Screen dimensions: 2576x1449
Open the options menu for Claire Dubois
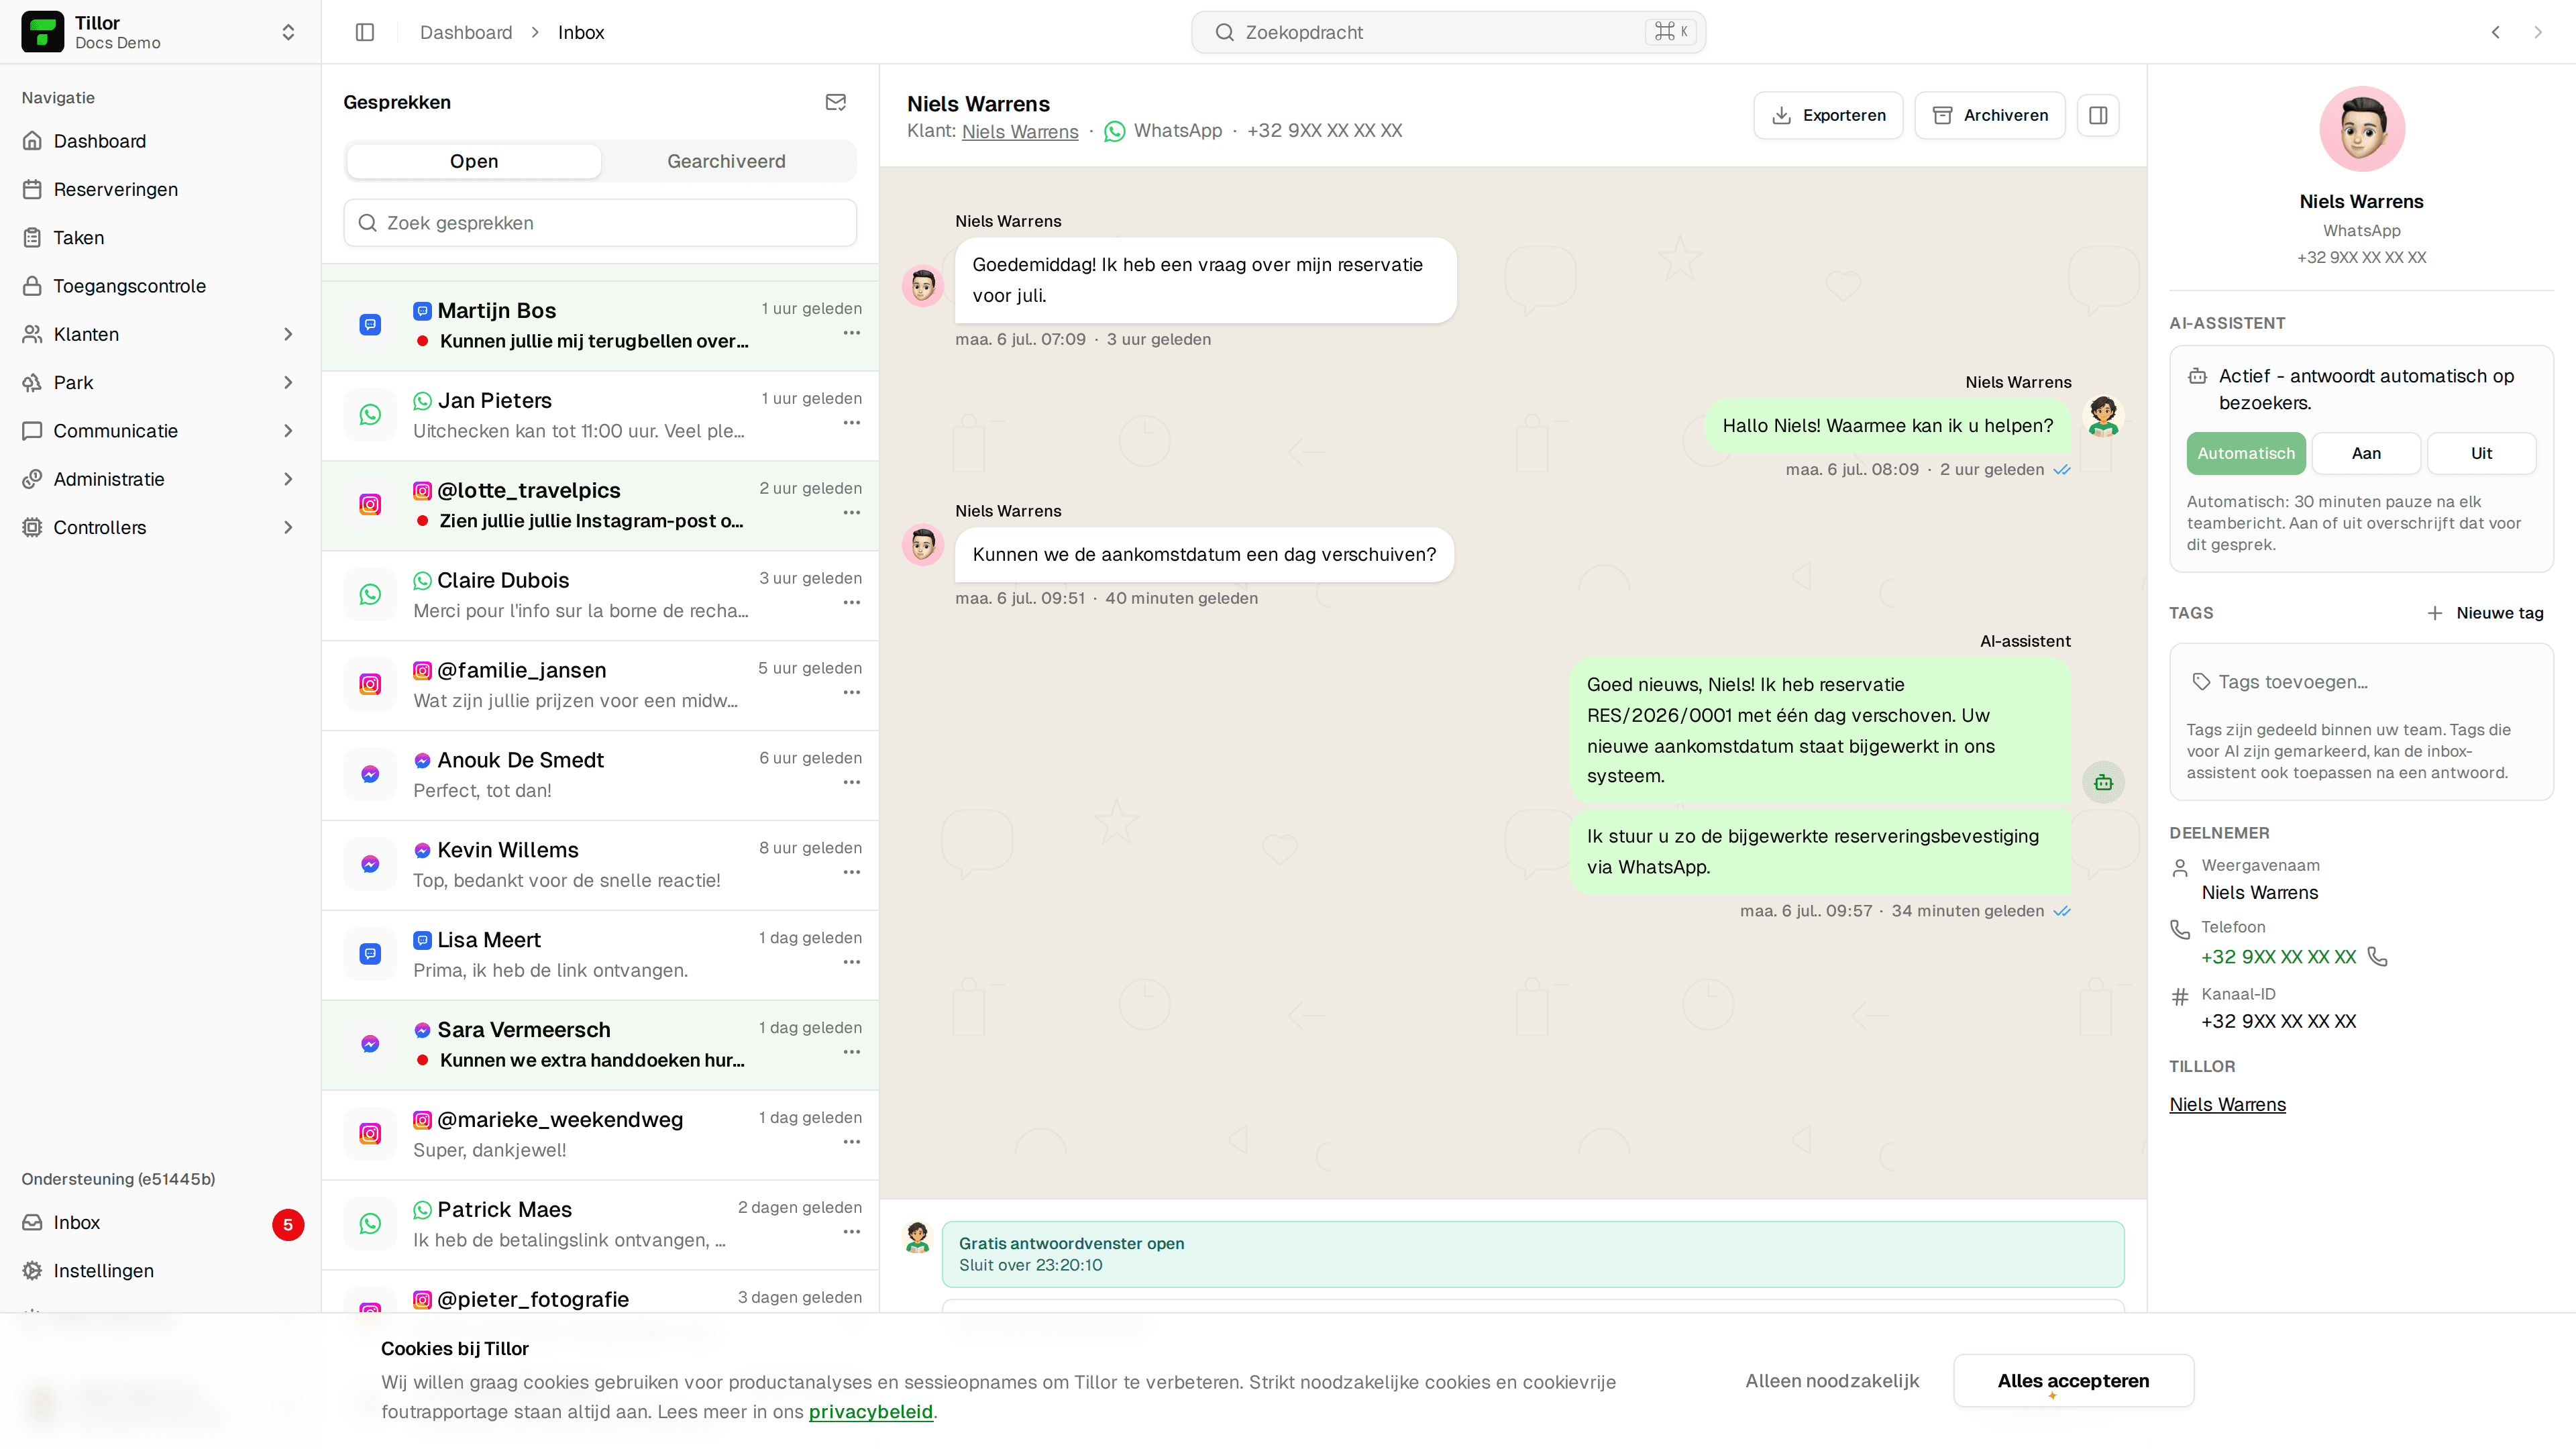(x=851, y=603)
